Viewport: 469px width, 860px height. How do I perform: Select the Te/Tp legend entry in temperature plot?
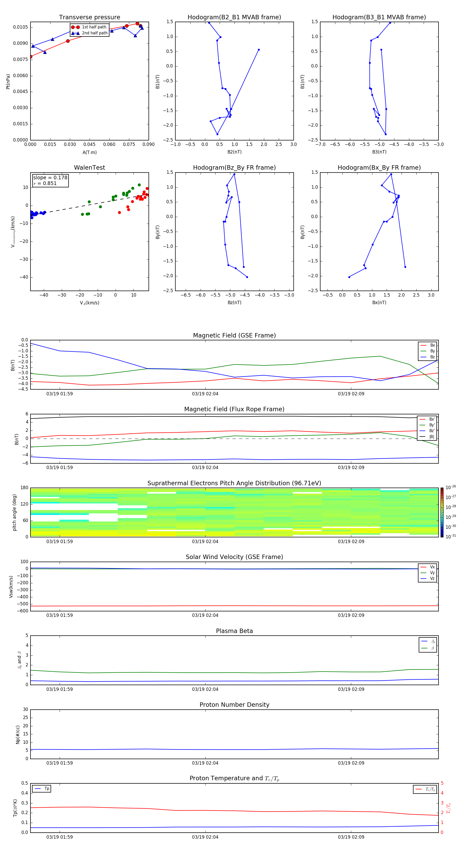coord(425,789)
